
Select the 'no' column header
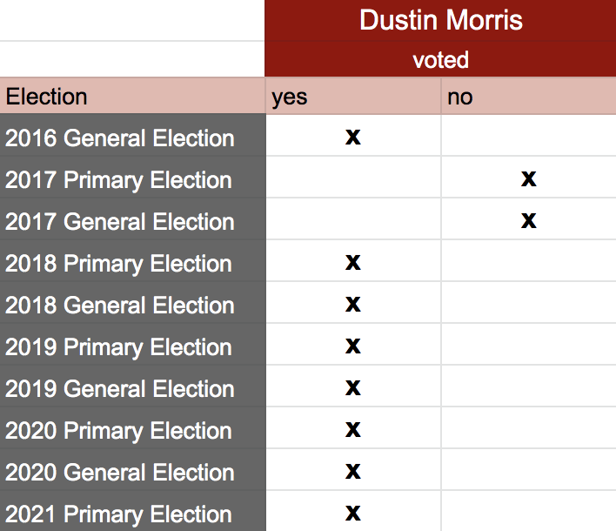pos(528,97)
